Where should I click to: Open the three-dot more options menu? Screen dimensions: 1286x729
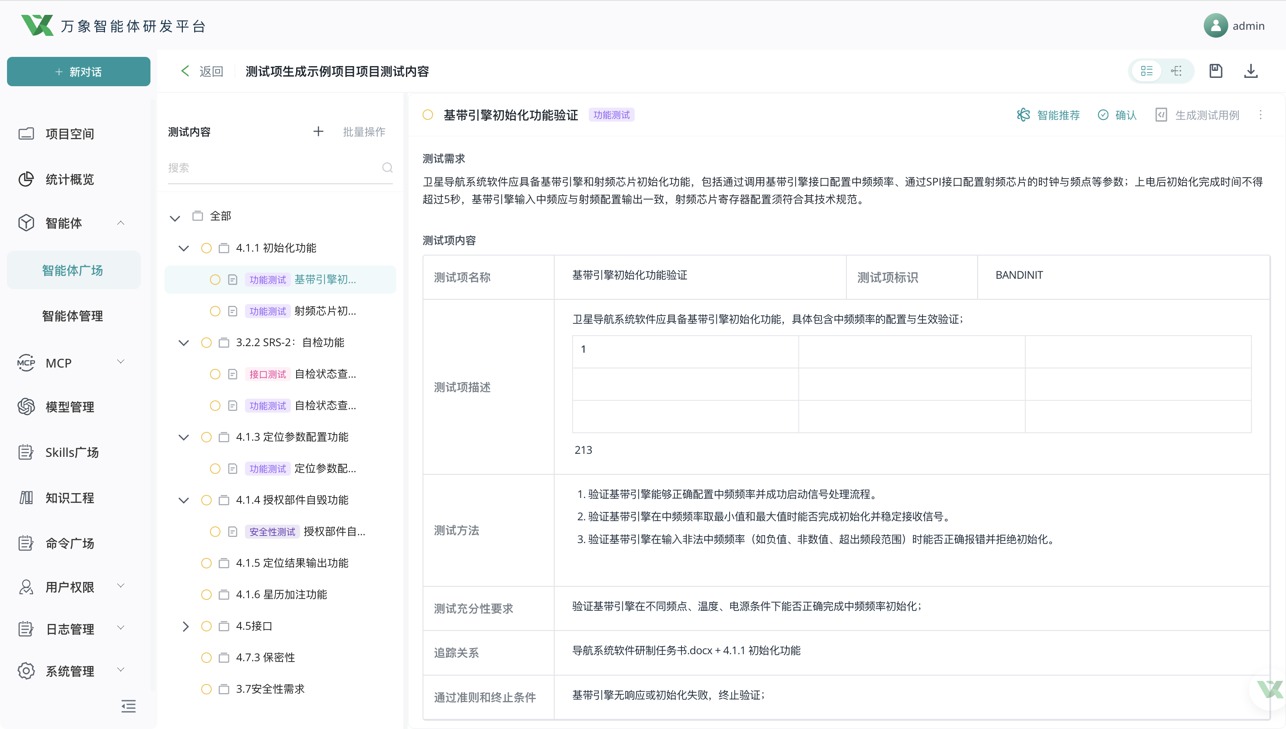1261,115
